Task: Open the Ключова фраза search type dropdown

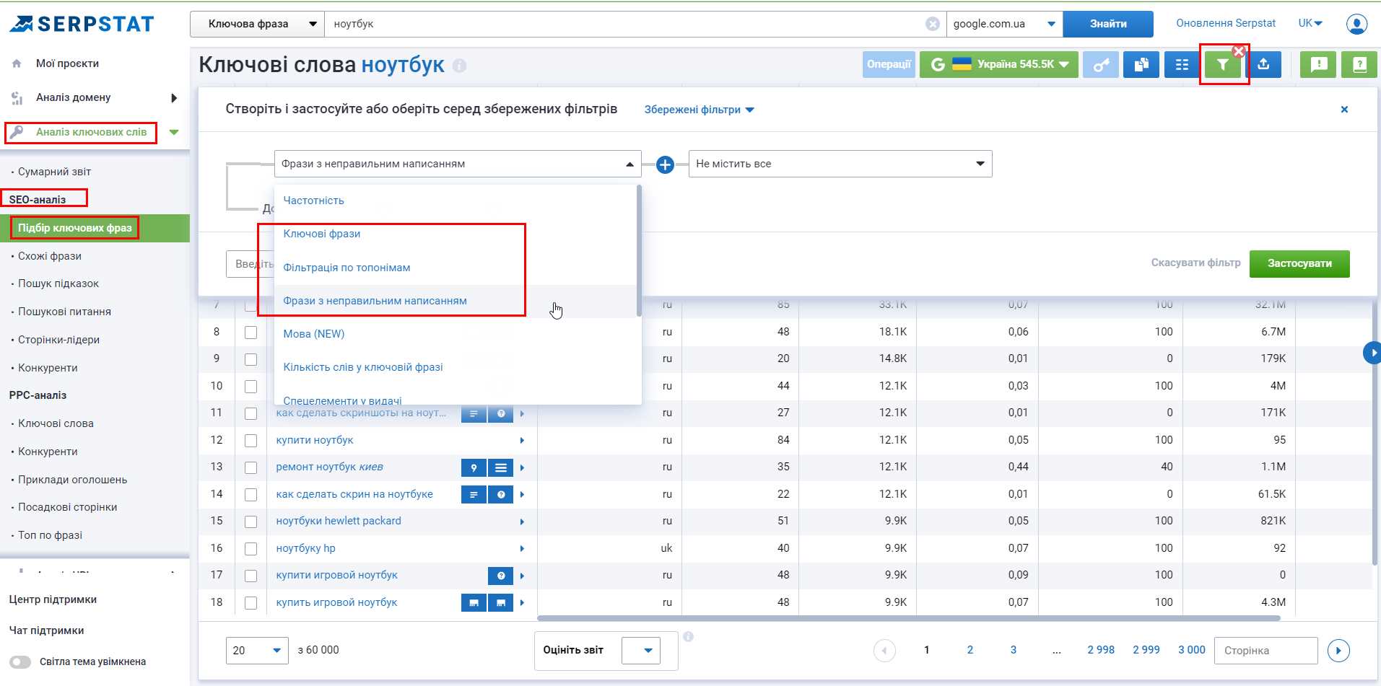Action: [x=258, y=24]
